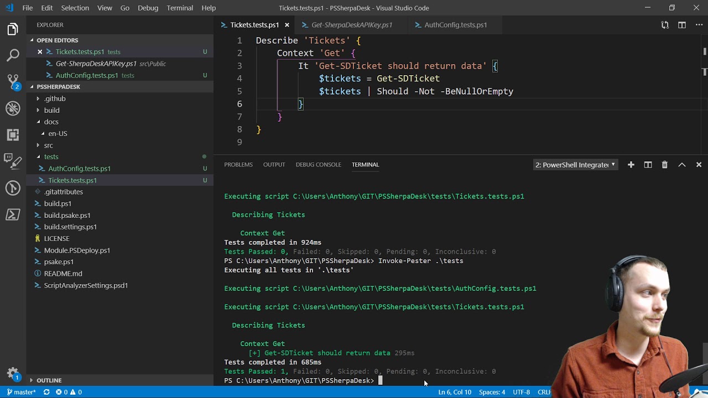Change indentation via Spaces: 4
Screen dimensions: 708x398
[492, 392]
